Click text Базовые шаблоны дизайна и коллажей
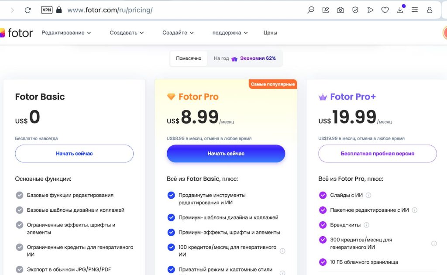This screenshot has width=447, height=275. tap(76, 210)
